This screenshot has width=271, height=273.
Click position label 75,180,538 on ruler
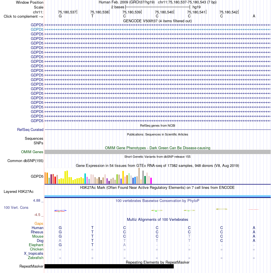tap(99, 12)
